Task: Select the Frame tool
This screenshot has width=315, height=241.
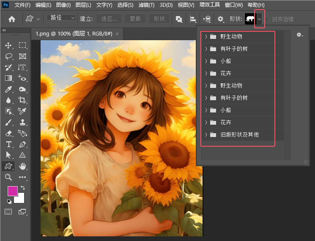Action: pos(22,56)
